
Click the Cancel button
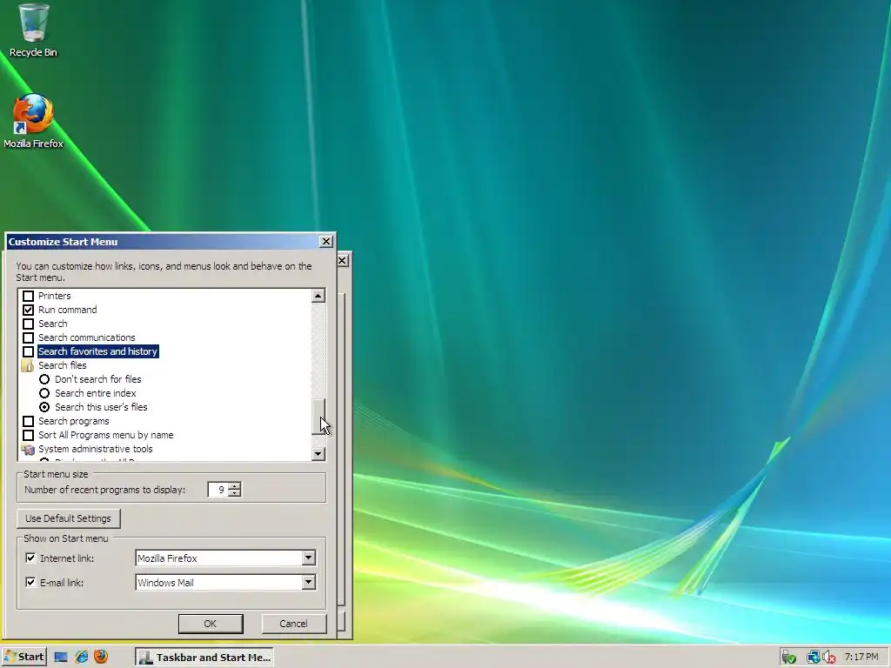[294, 624]
